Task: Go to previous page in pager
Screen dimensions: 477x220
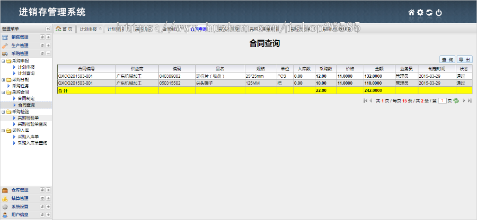Action: (370, 100)
